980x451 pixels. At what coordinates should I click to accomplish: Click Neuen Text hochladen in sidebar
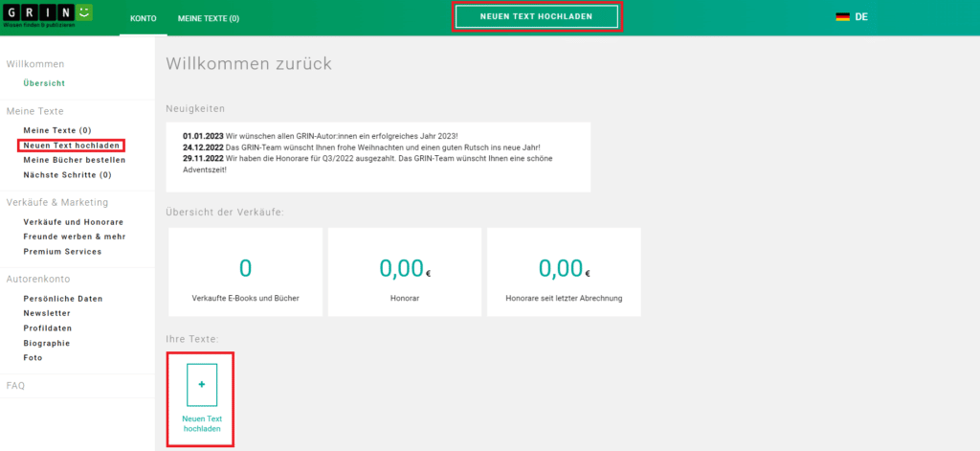coord(72,146)
